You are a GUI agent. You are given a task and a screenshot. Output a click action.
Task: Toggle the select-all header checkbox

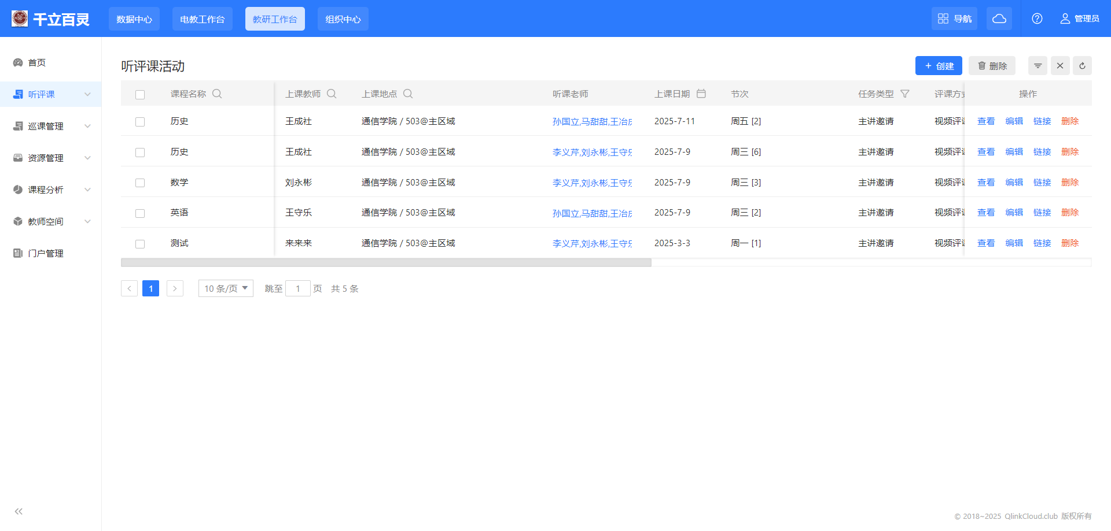(140, 95)
